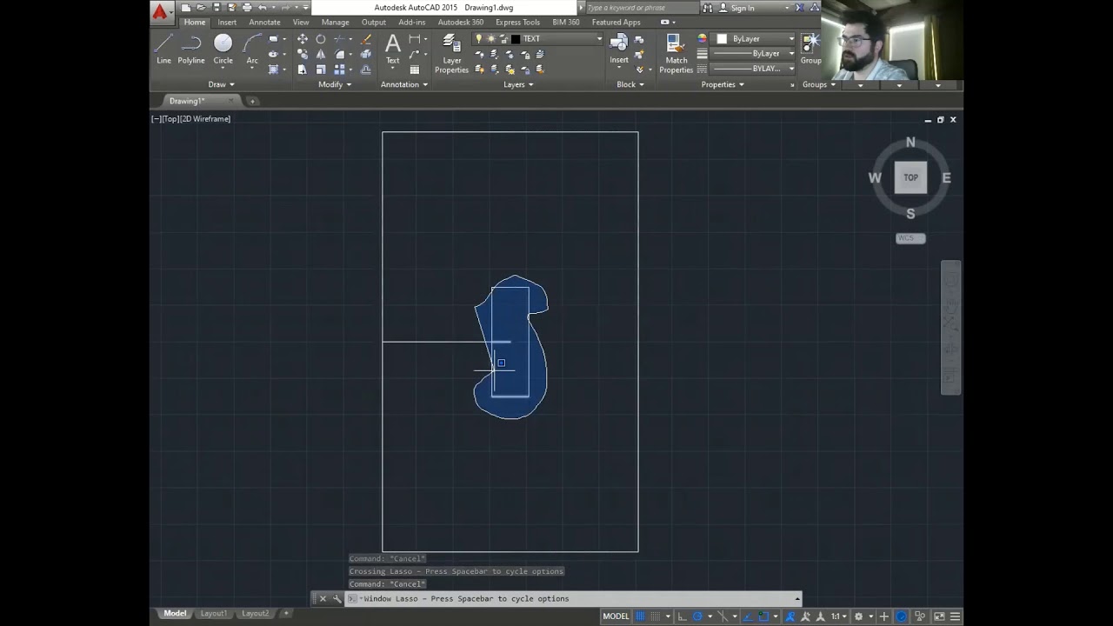Select the Line draw tool
The height and width of the screenshot is (626, 1113).
point(163,49)
